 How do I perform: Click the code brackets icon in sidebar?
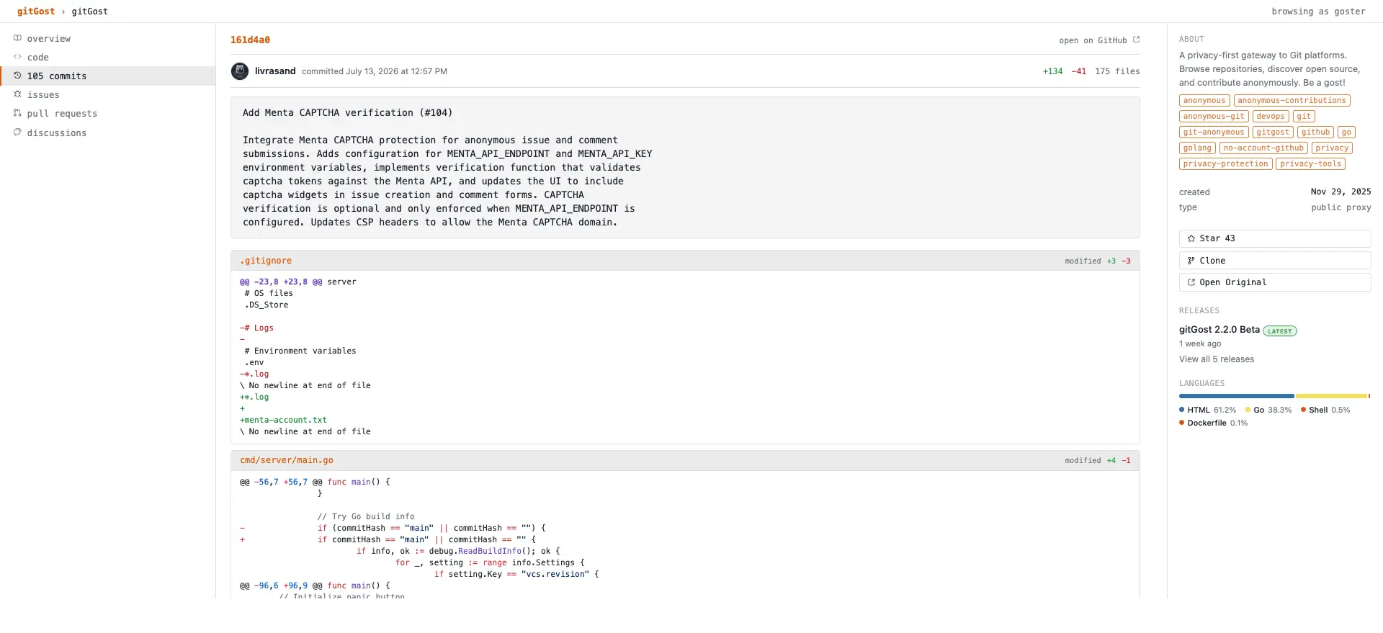pyautogui.click(x=17, y=57)
